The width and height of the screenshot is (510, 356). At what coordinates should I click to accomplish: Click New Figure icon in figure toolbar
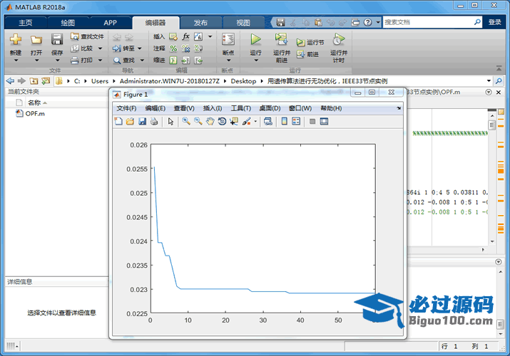[118, 122]
